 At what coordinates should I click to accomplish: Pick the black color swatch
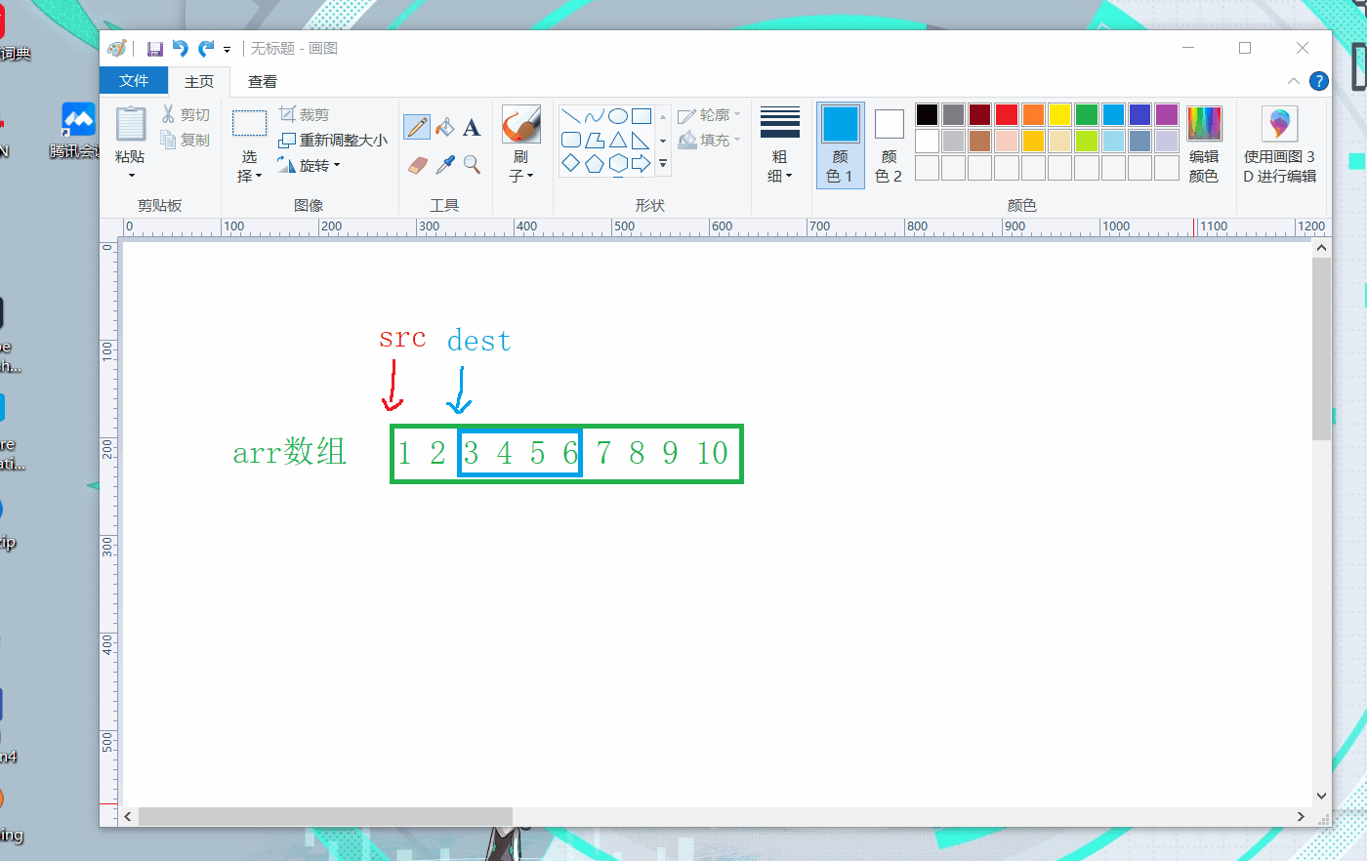tap(927, 114)
